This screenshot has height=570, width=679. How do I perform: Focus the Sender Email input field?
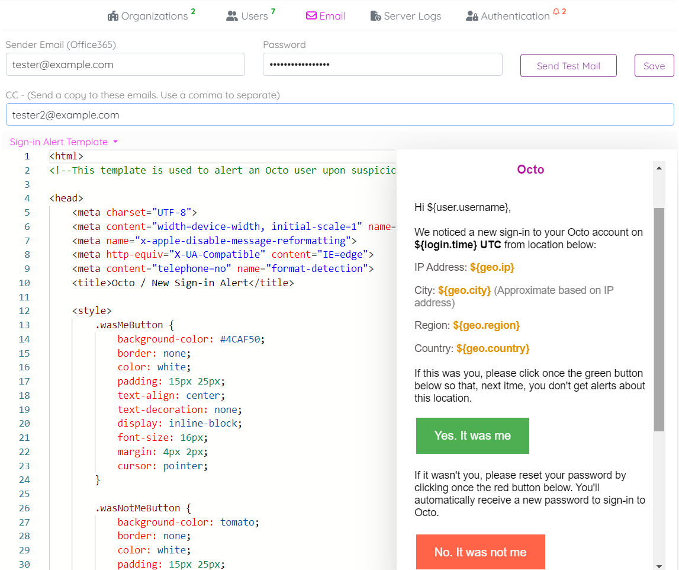tap(125, 65)
